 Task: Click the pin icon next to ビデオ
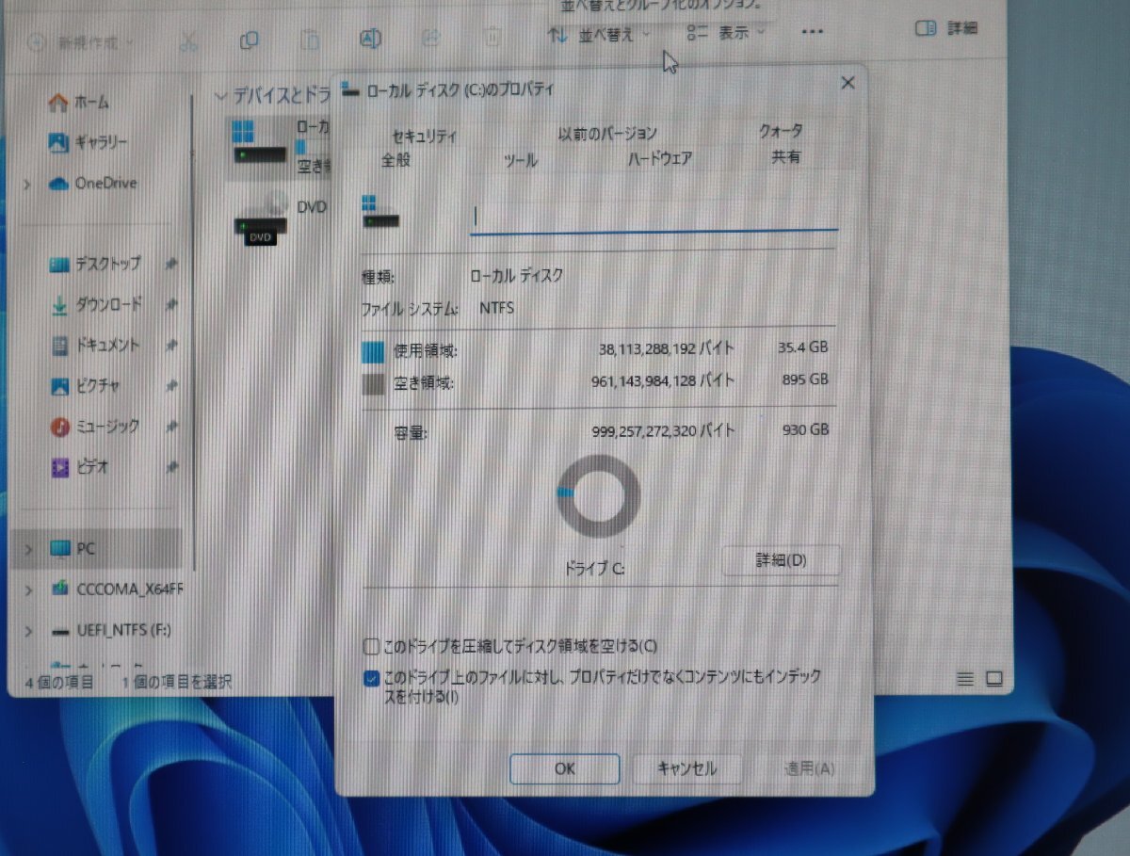click(x=170, y=467)
